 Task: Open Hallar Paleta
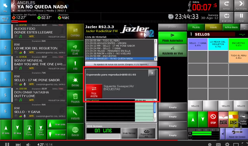click(243, 119)
